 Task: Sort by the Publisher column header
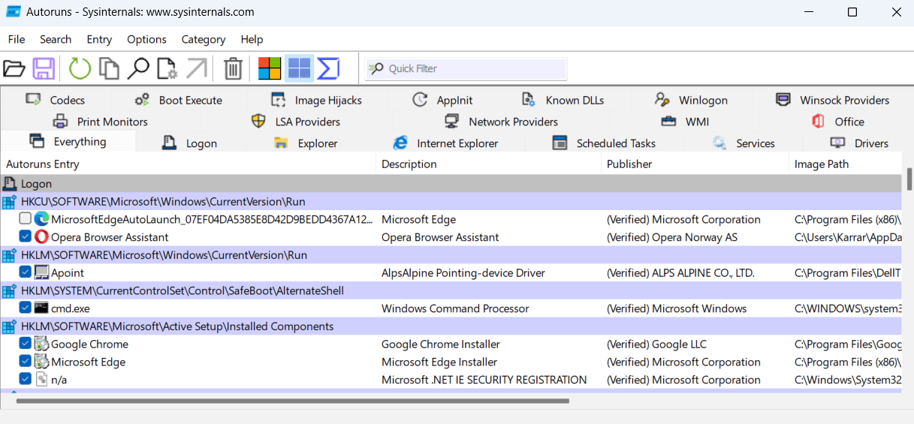(x=629, y=164)
